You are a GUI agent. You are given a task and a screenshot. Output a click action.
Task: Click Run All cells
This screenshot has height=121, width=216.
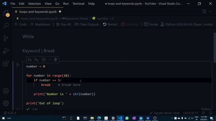click(x=64, y=25)
